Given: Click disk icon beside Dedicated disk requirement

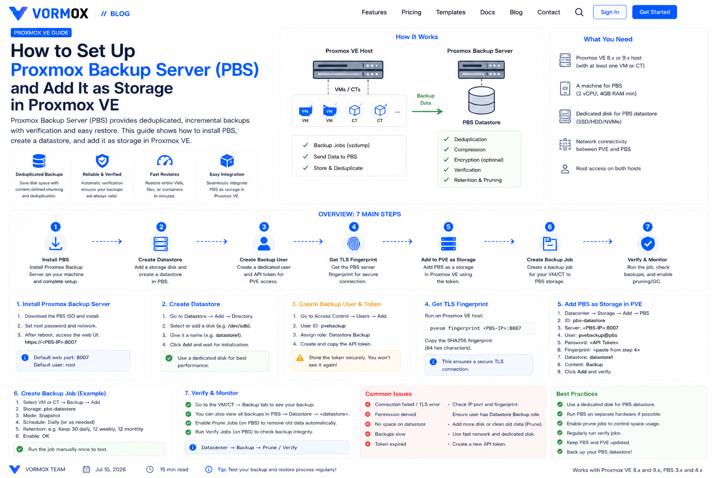Looking at the screenshot, I should point(565,116).
